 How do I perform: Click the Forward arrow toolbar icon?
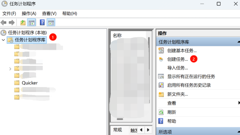pos(12,22)
